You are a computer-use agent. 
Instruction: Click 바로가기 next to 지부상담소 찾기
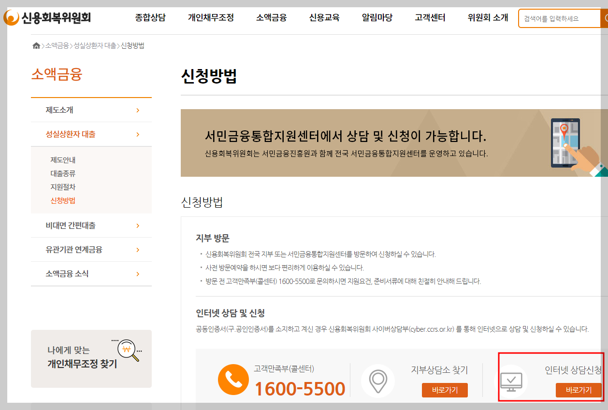point(445,390)
